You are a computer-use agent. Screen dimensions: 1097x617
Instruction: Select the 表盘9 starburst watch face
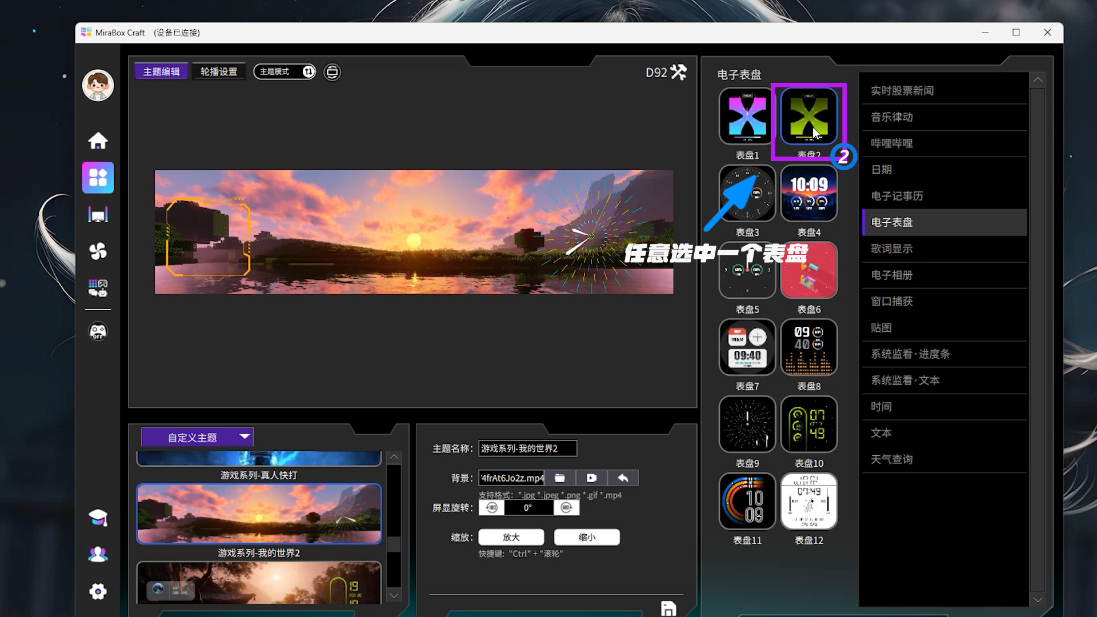(747, 424)
